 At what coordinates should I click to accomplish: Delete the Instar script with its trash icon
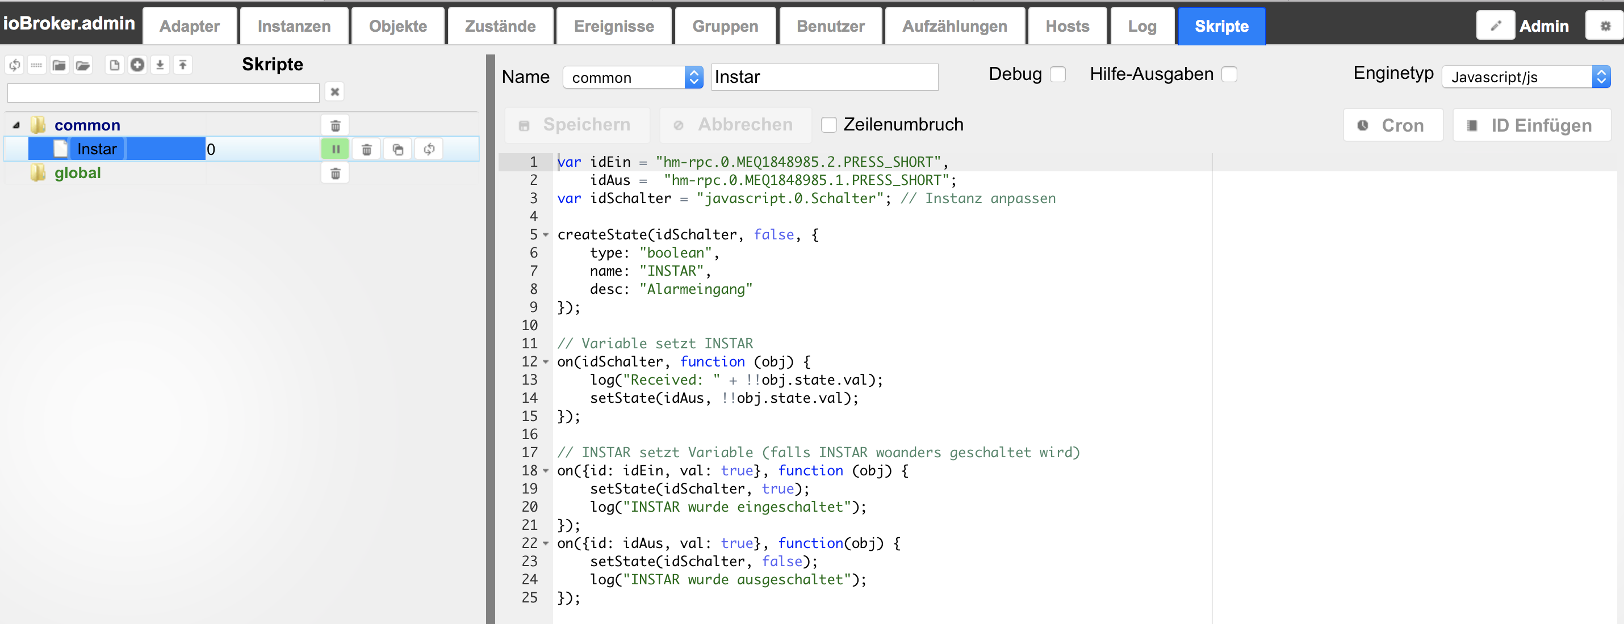(x=366, y=149)
